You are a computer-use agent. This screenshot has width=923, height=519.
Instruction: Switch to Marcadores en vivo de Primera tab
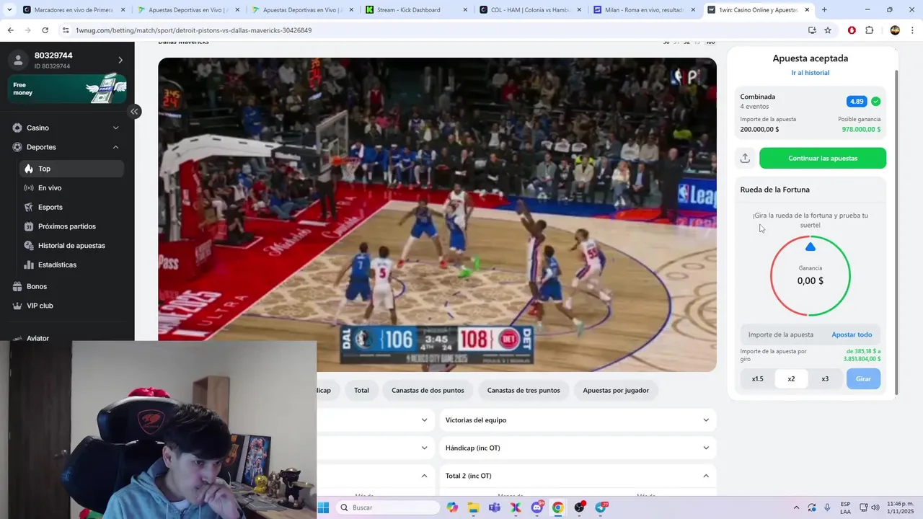pos(75,10)
